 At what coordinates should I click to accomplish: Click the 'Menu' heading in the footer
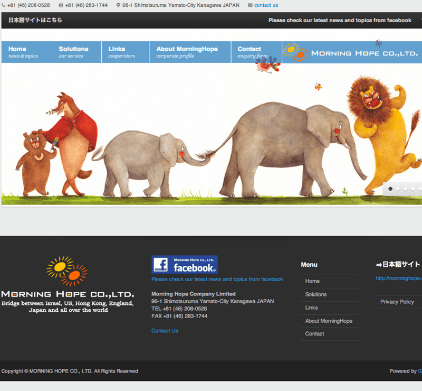(x=309, y=265)
